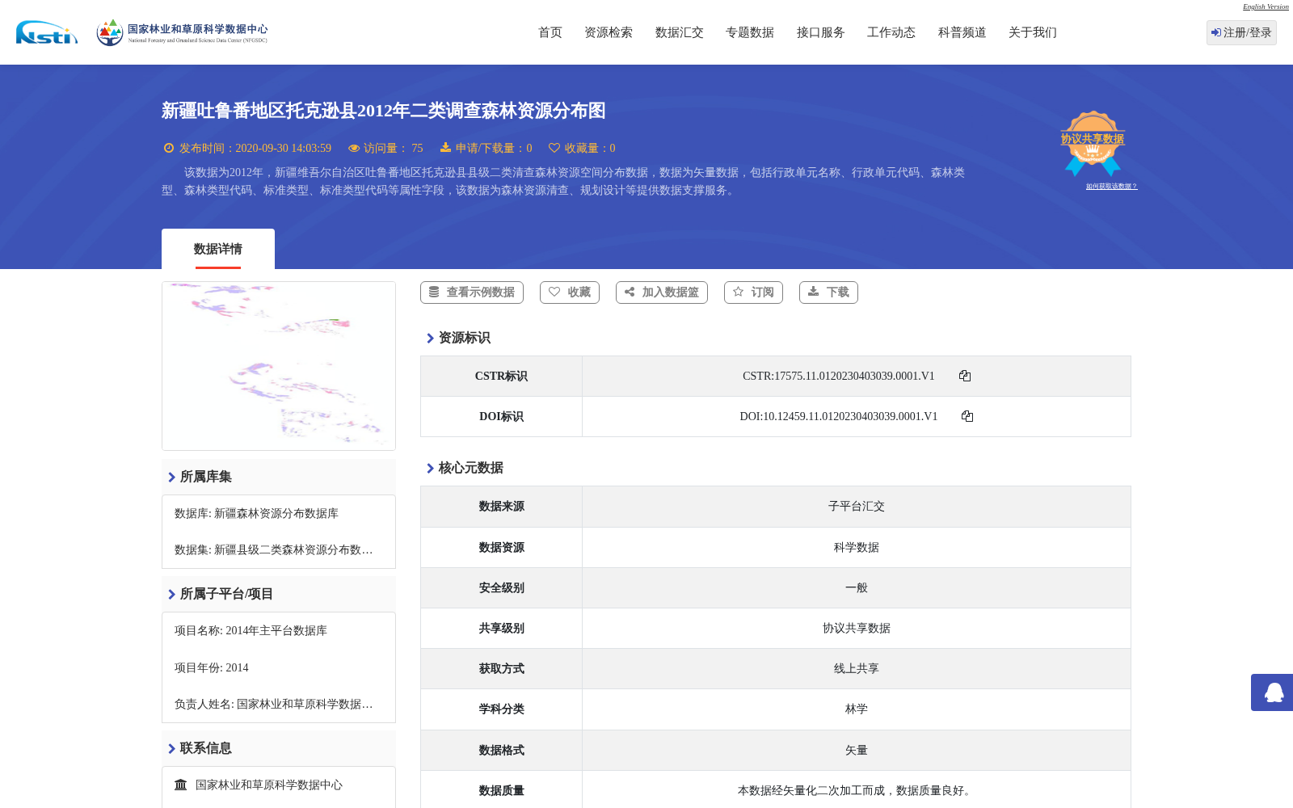The image size is (1293, 808).
Task: Click the 收藏 button
Action: pos(570,292)
